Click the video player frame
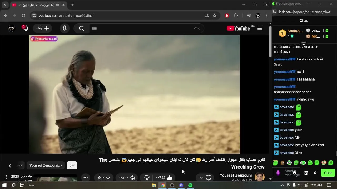 pyautogui.click(x=134, y=94)
